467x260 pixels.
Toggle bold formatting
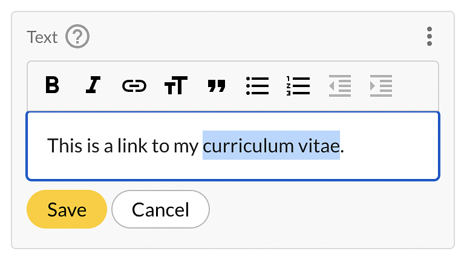53,86
